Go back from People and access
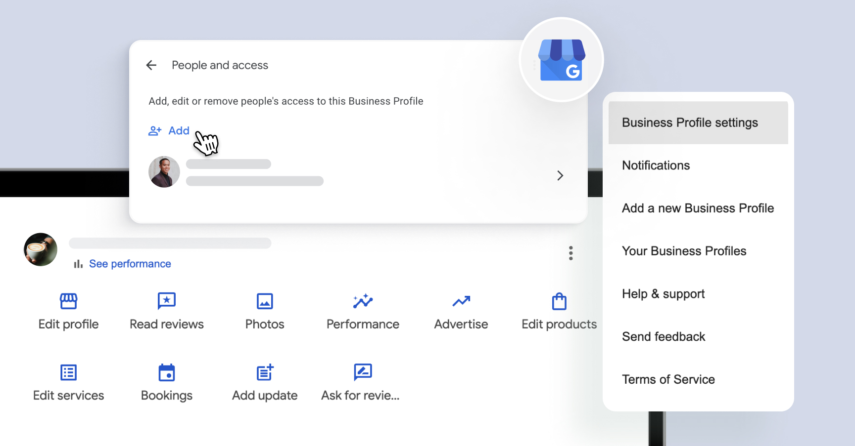Viewport: 855px width, 446px height. (151, 65)
